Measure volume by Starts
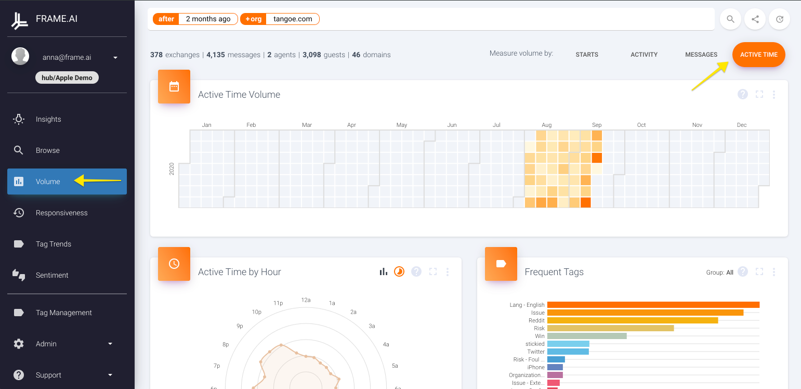 coord(587,55)
